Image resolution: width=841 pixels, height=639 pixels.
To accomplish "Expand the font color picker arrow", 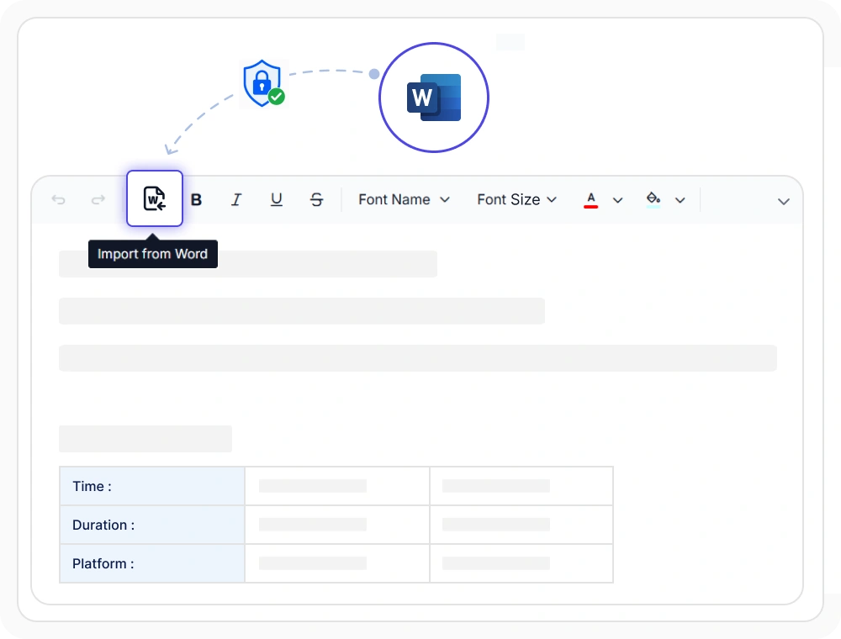I will pos(618,200).
